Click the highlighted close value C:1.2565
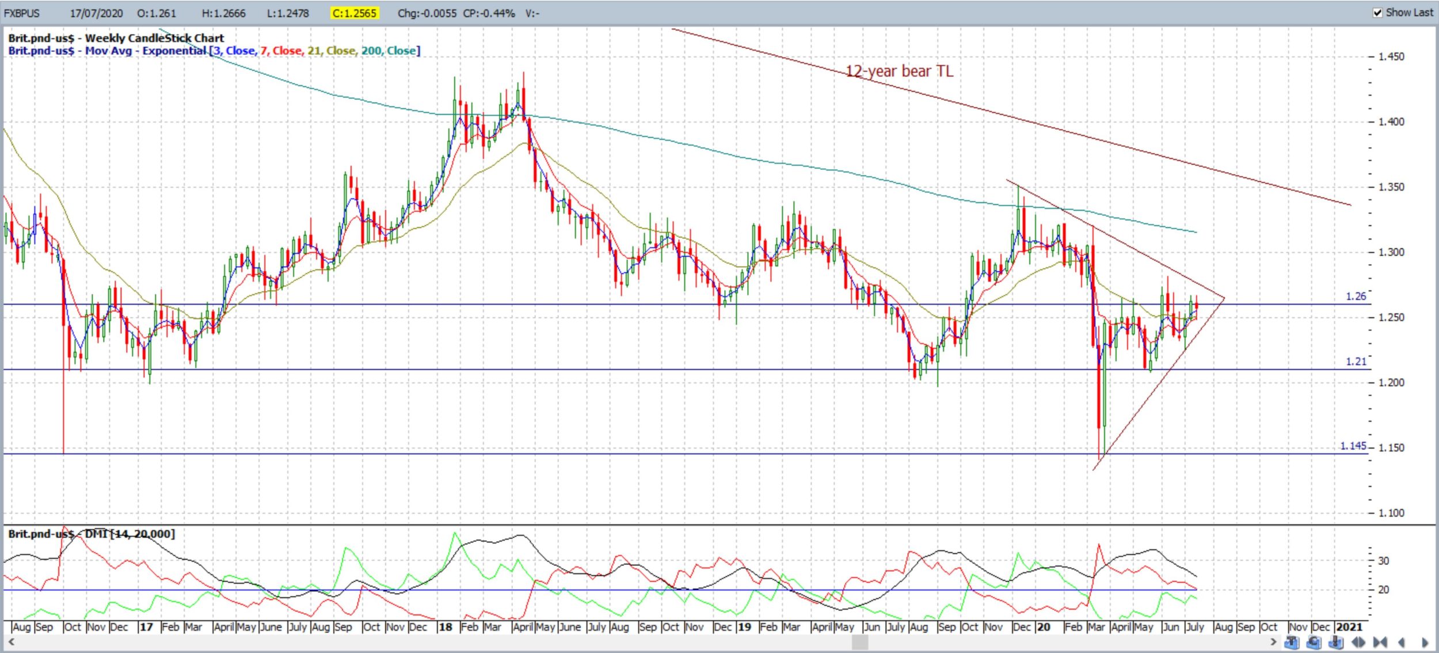 click(x=354, y=13)
